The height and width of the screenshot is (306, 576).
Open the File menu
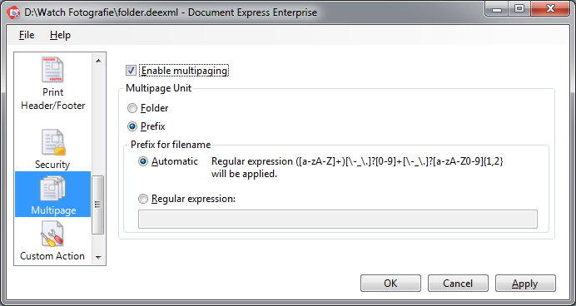click(x=27, y=35)
